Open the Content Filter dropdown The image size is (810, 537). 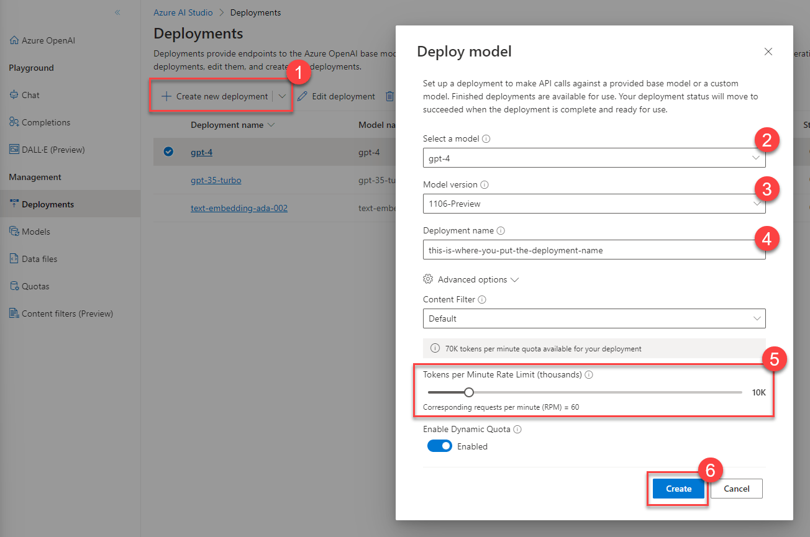coord(757,318)
